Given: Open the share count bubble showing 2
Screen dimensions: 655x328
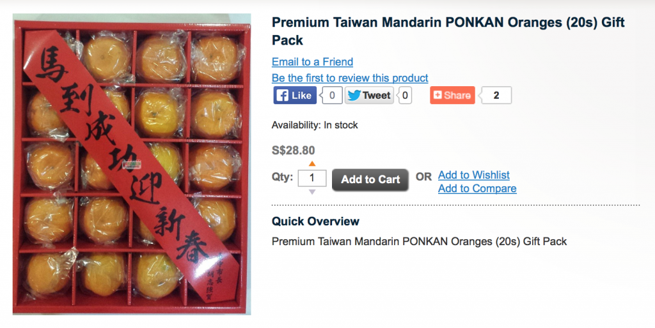Looking at the screenshot, I should pos(496,95).
